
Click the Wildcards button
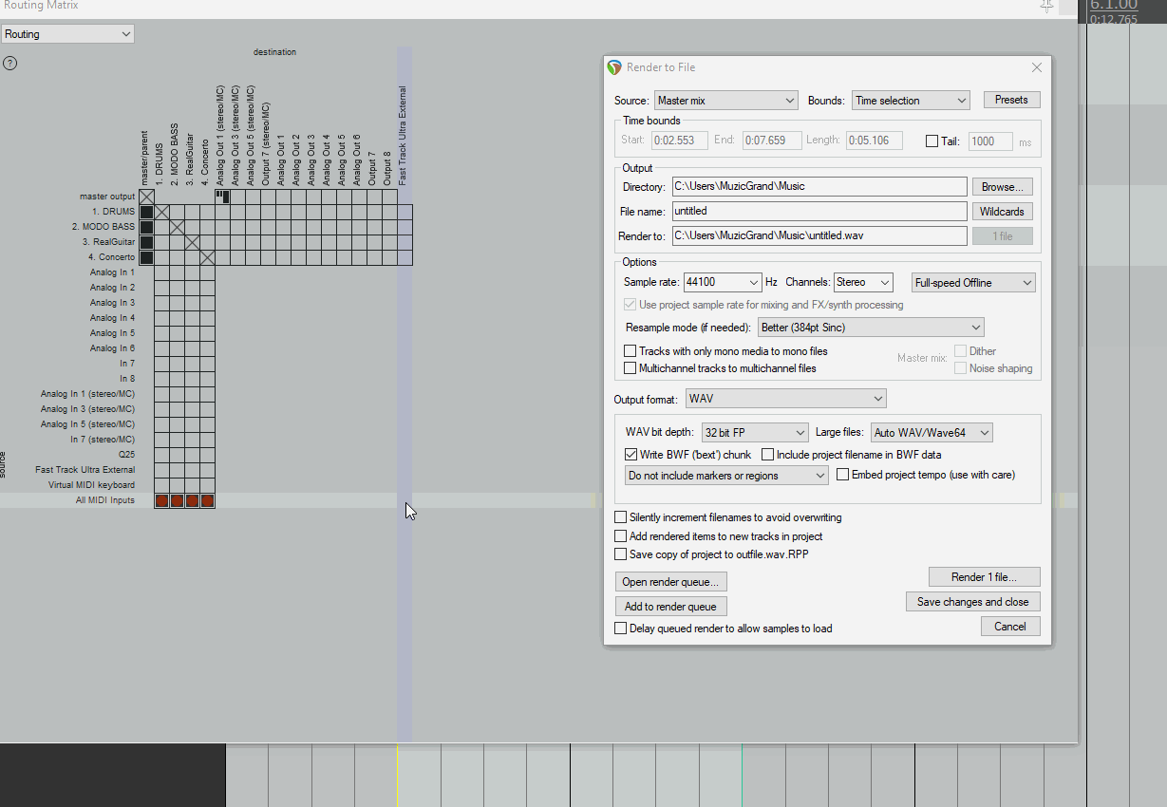point(1002,212)
